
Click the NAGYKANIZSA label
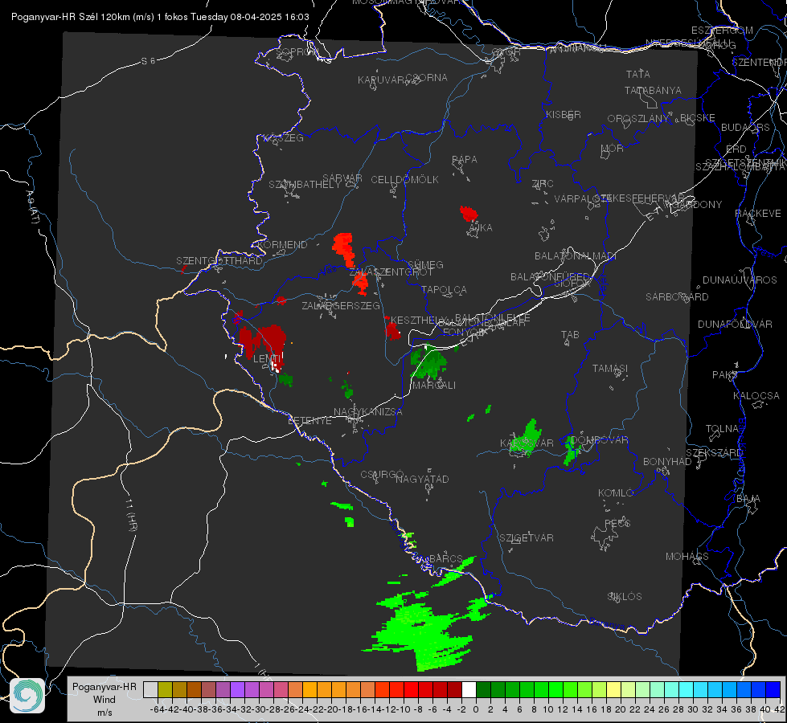click(x=368, y=412)
